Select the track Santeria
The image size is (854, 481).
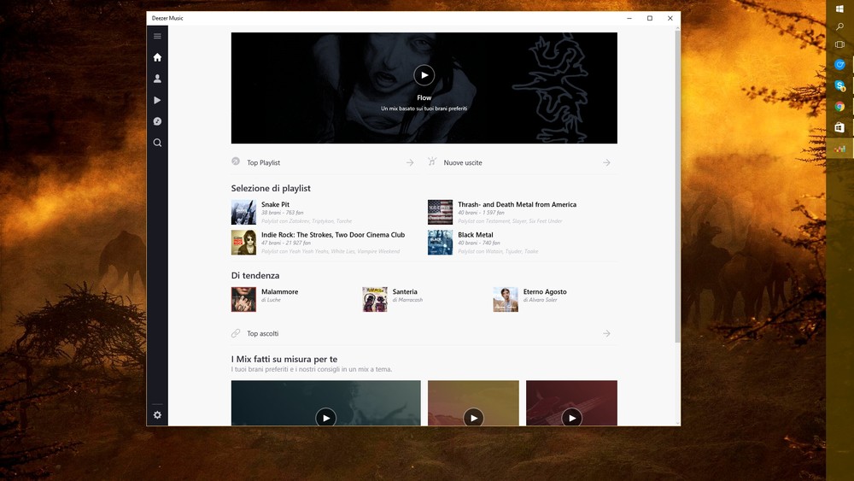pos(405,292)
